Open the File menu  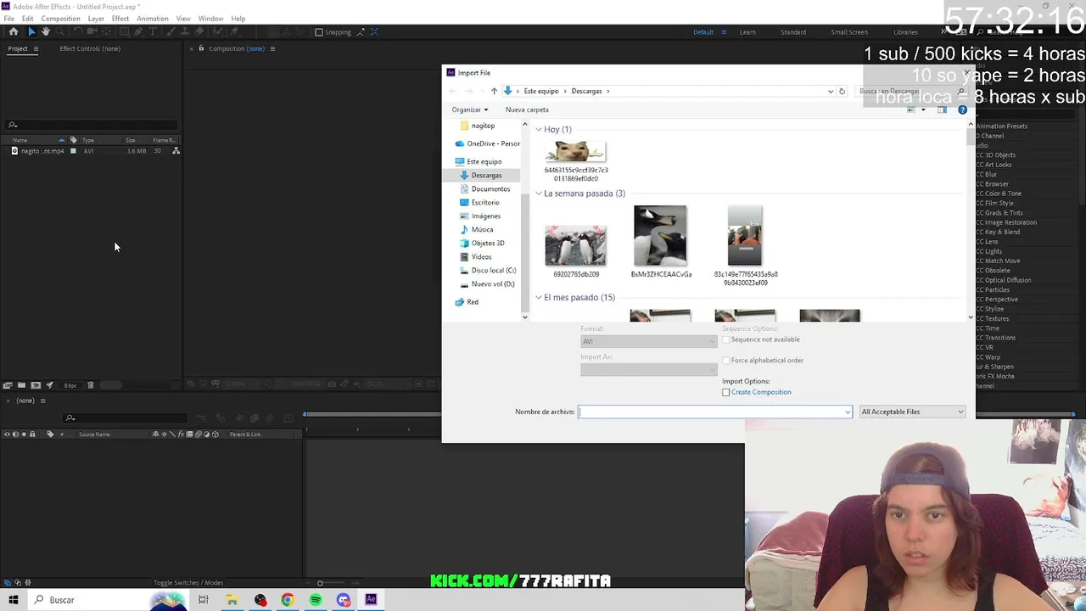(8, 19)
